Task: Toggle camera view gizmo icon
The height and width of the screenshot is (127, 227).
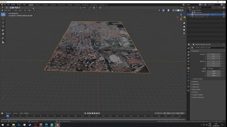Action: pos(184,30)
